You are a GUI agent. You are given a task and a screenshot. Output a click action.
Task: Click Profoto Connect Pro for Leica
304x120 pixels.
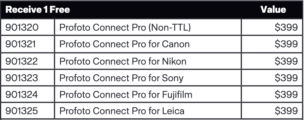[x=122, y=111]
